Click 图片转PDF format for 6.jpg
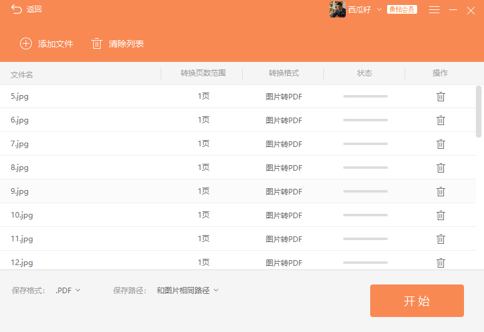 click(x=284, y=120)
